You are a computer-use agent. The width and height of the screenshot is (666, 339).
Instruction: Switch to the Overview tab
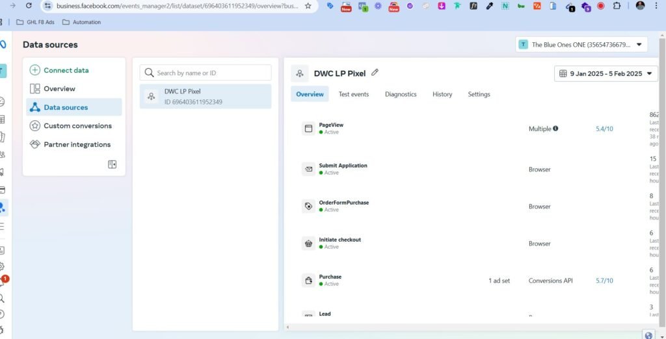310,94
